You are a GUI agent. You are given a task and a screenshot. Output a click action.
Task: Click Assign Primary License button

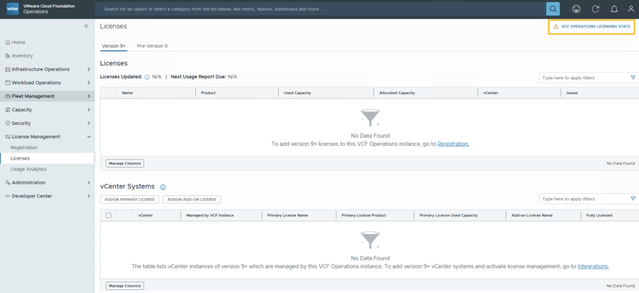pyautogui.click(x=129, y=199)
